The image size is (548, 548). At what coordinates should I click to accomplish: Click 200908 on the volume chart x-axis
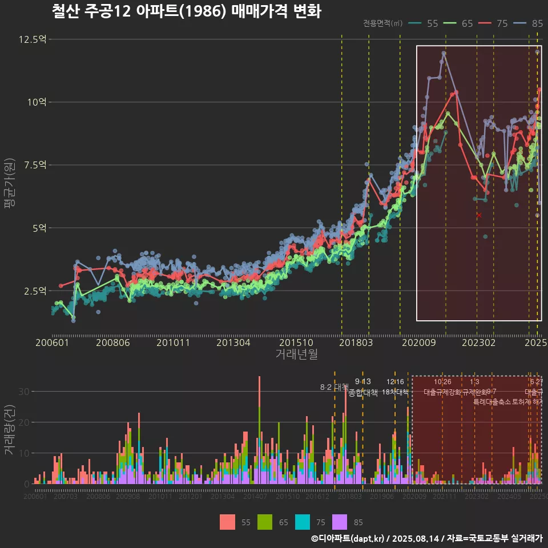128,496
